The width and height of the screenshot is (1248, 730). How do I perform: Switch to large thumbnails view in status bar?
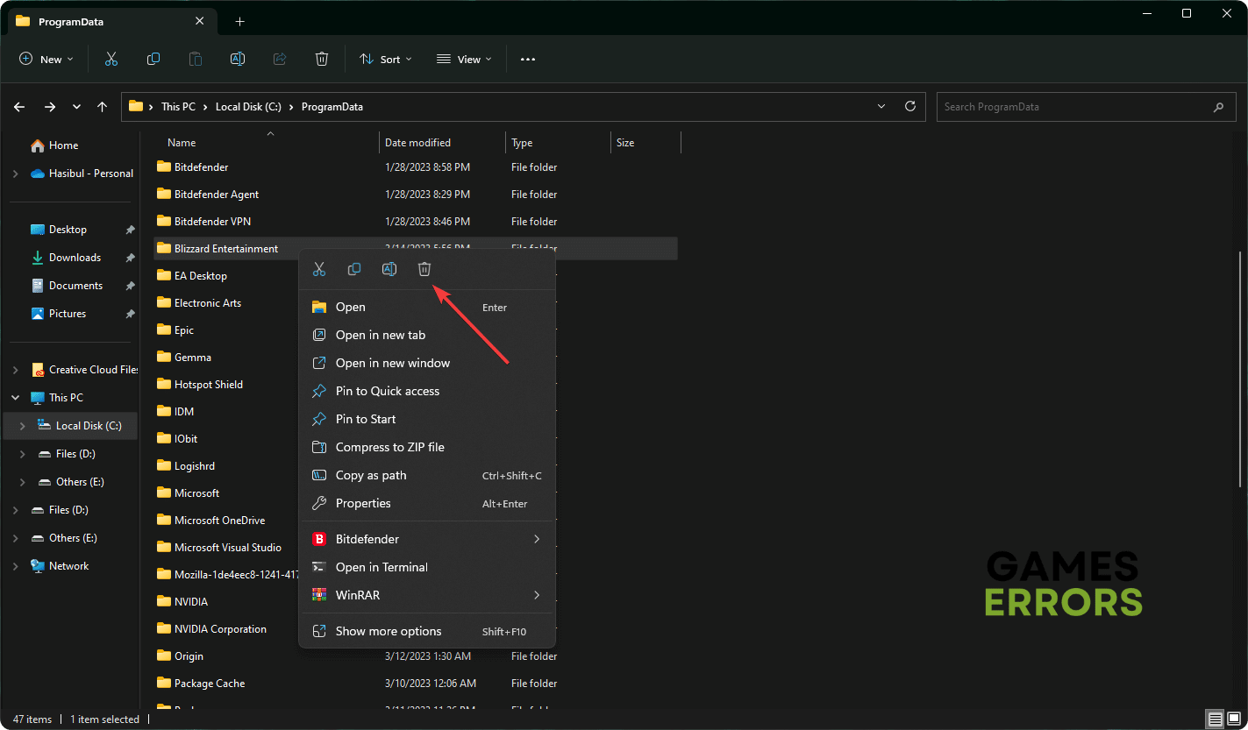1233,719
